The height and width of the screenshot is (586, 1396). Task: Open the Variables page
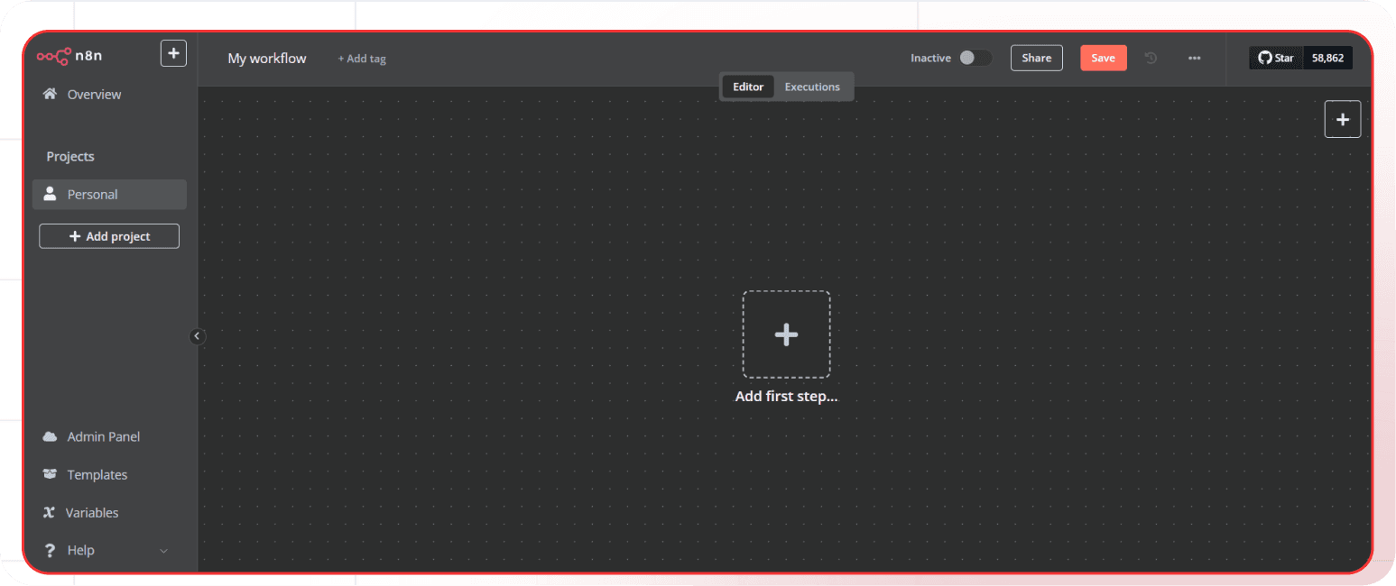tap(91, 513)
